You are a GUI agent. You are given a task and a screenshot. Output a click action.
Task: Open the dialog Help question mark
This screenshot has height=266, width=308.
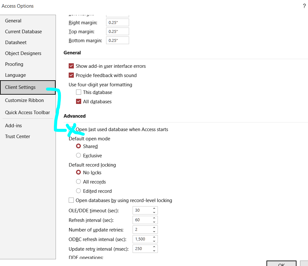pyautogui.click(x=304, y=6)
